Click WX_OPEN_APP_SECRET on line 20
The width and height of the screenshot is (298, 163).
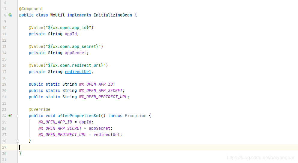(x=101, y=90)
